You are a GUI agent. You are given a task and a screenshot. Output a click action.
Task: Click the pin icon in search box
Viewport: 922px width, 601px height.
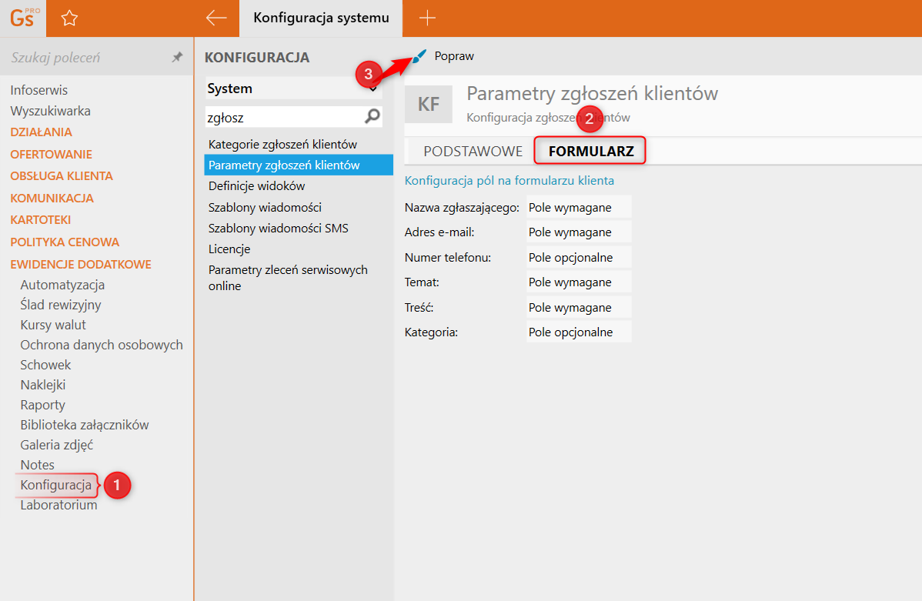point(177,58)
